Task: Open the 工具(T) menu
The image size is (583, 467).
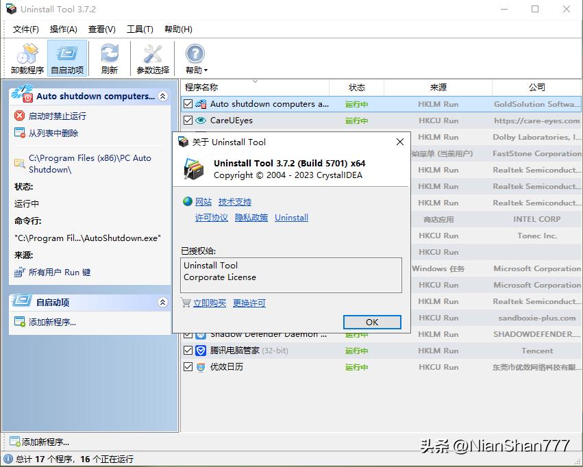Action: pyautogui.click(x=140, y=29)
